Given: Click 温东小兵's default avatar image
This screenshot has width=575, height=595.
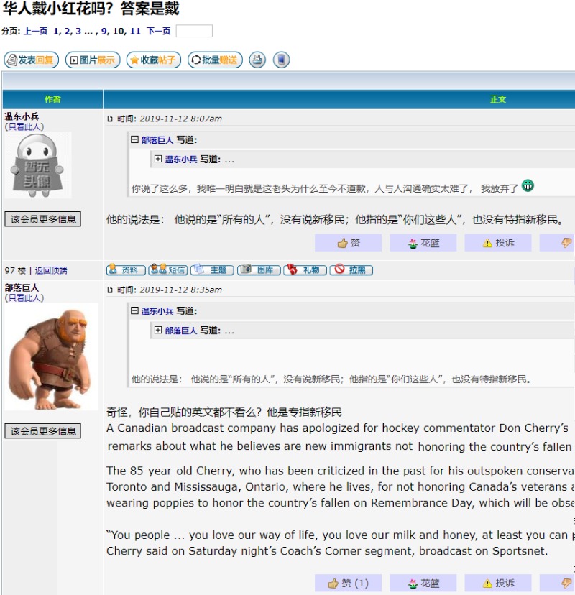Looking at the screenshot, I should [x=37, y=165].
